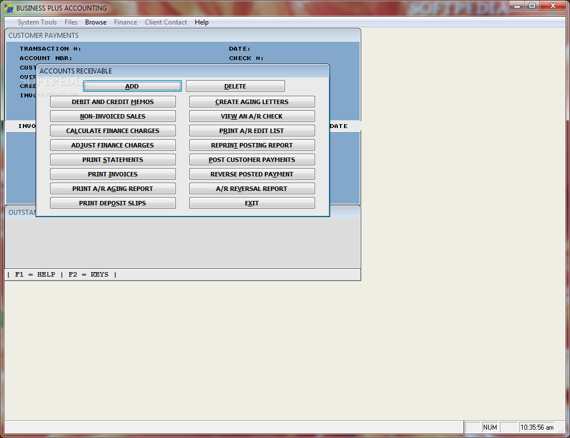The width and height of the screenshot is (570, 438).
Task: Click the ACCOUNT NBR: label
Action: coord(46,58)
